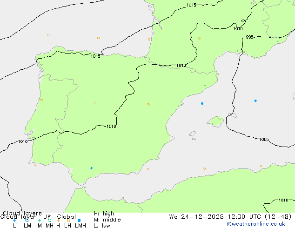Viewport: 295px width, 228px height.
Task: Select the orange marker in the Alboran Sea middle
Action: [x=205, y=168]
